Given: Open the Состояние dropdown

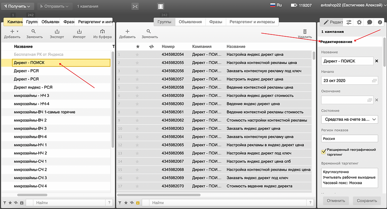Looking at the screenshot, I should [x=349, y=120].
